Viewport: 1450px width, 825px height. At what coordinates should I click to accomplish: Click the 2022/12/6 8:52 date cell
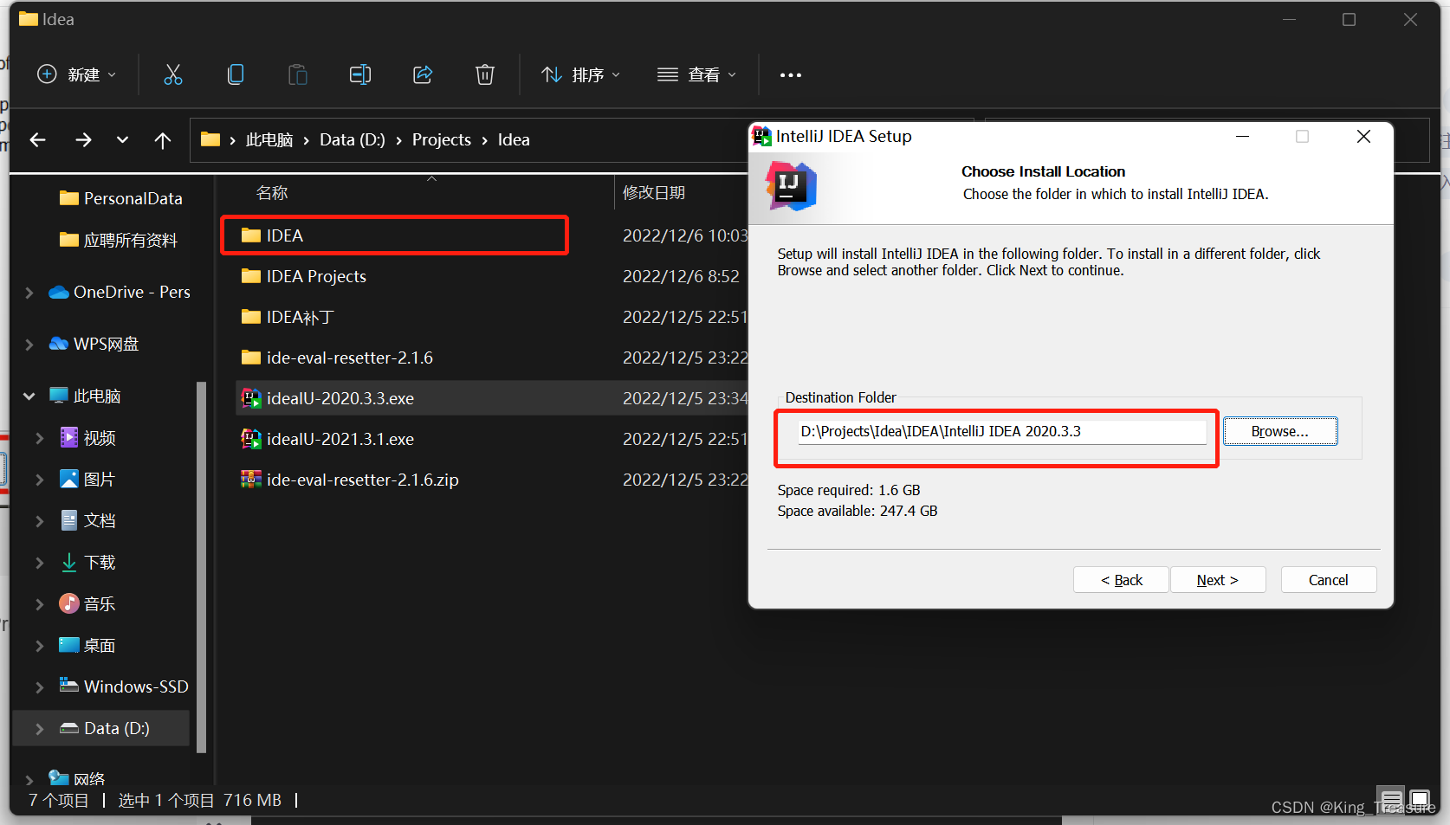(x=681, y=276)
